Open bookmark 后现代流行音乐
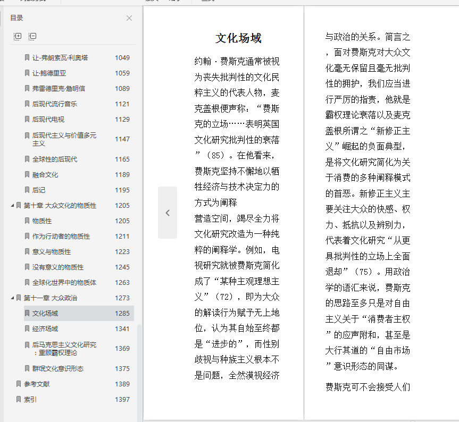The width and height of the screenshot is (459, 422). coord(55,104)
